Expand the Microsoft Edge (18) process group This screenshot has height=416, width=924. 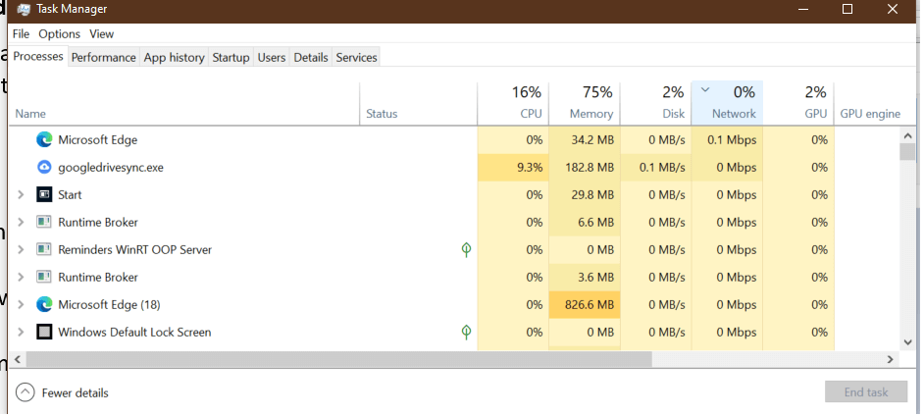pyautogui.click(x=21, y=305)
